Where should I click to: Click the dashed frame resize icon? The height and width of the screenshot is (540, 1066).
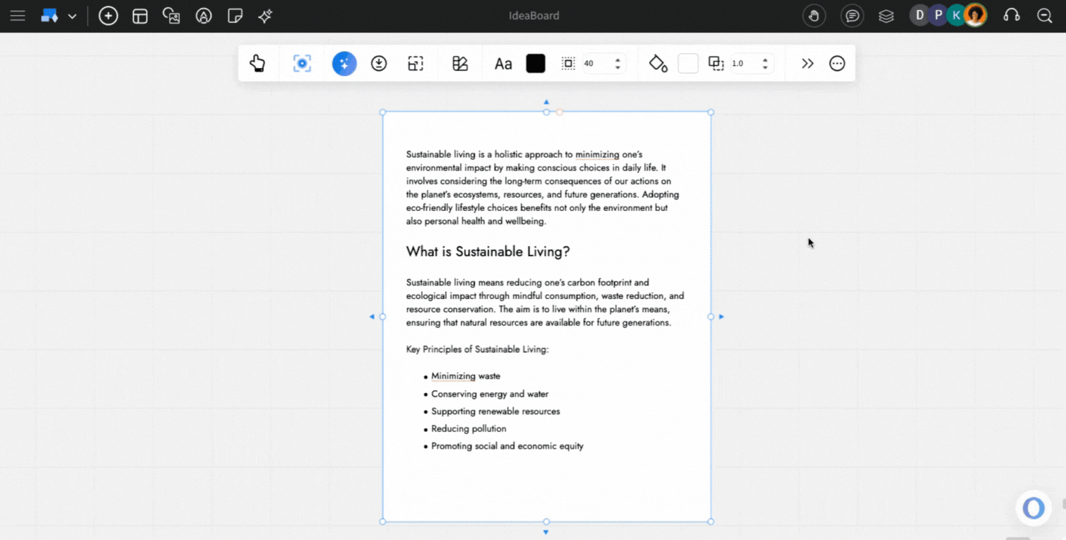[416, 63]
